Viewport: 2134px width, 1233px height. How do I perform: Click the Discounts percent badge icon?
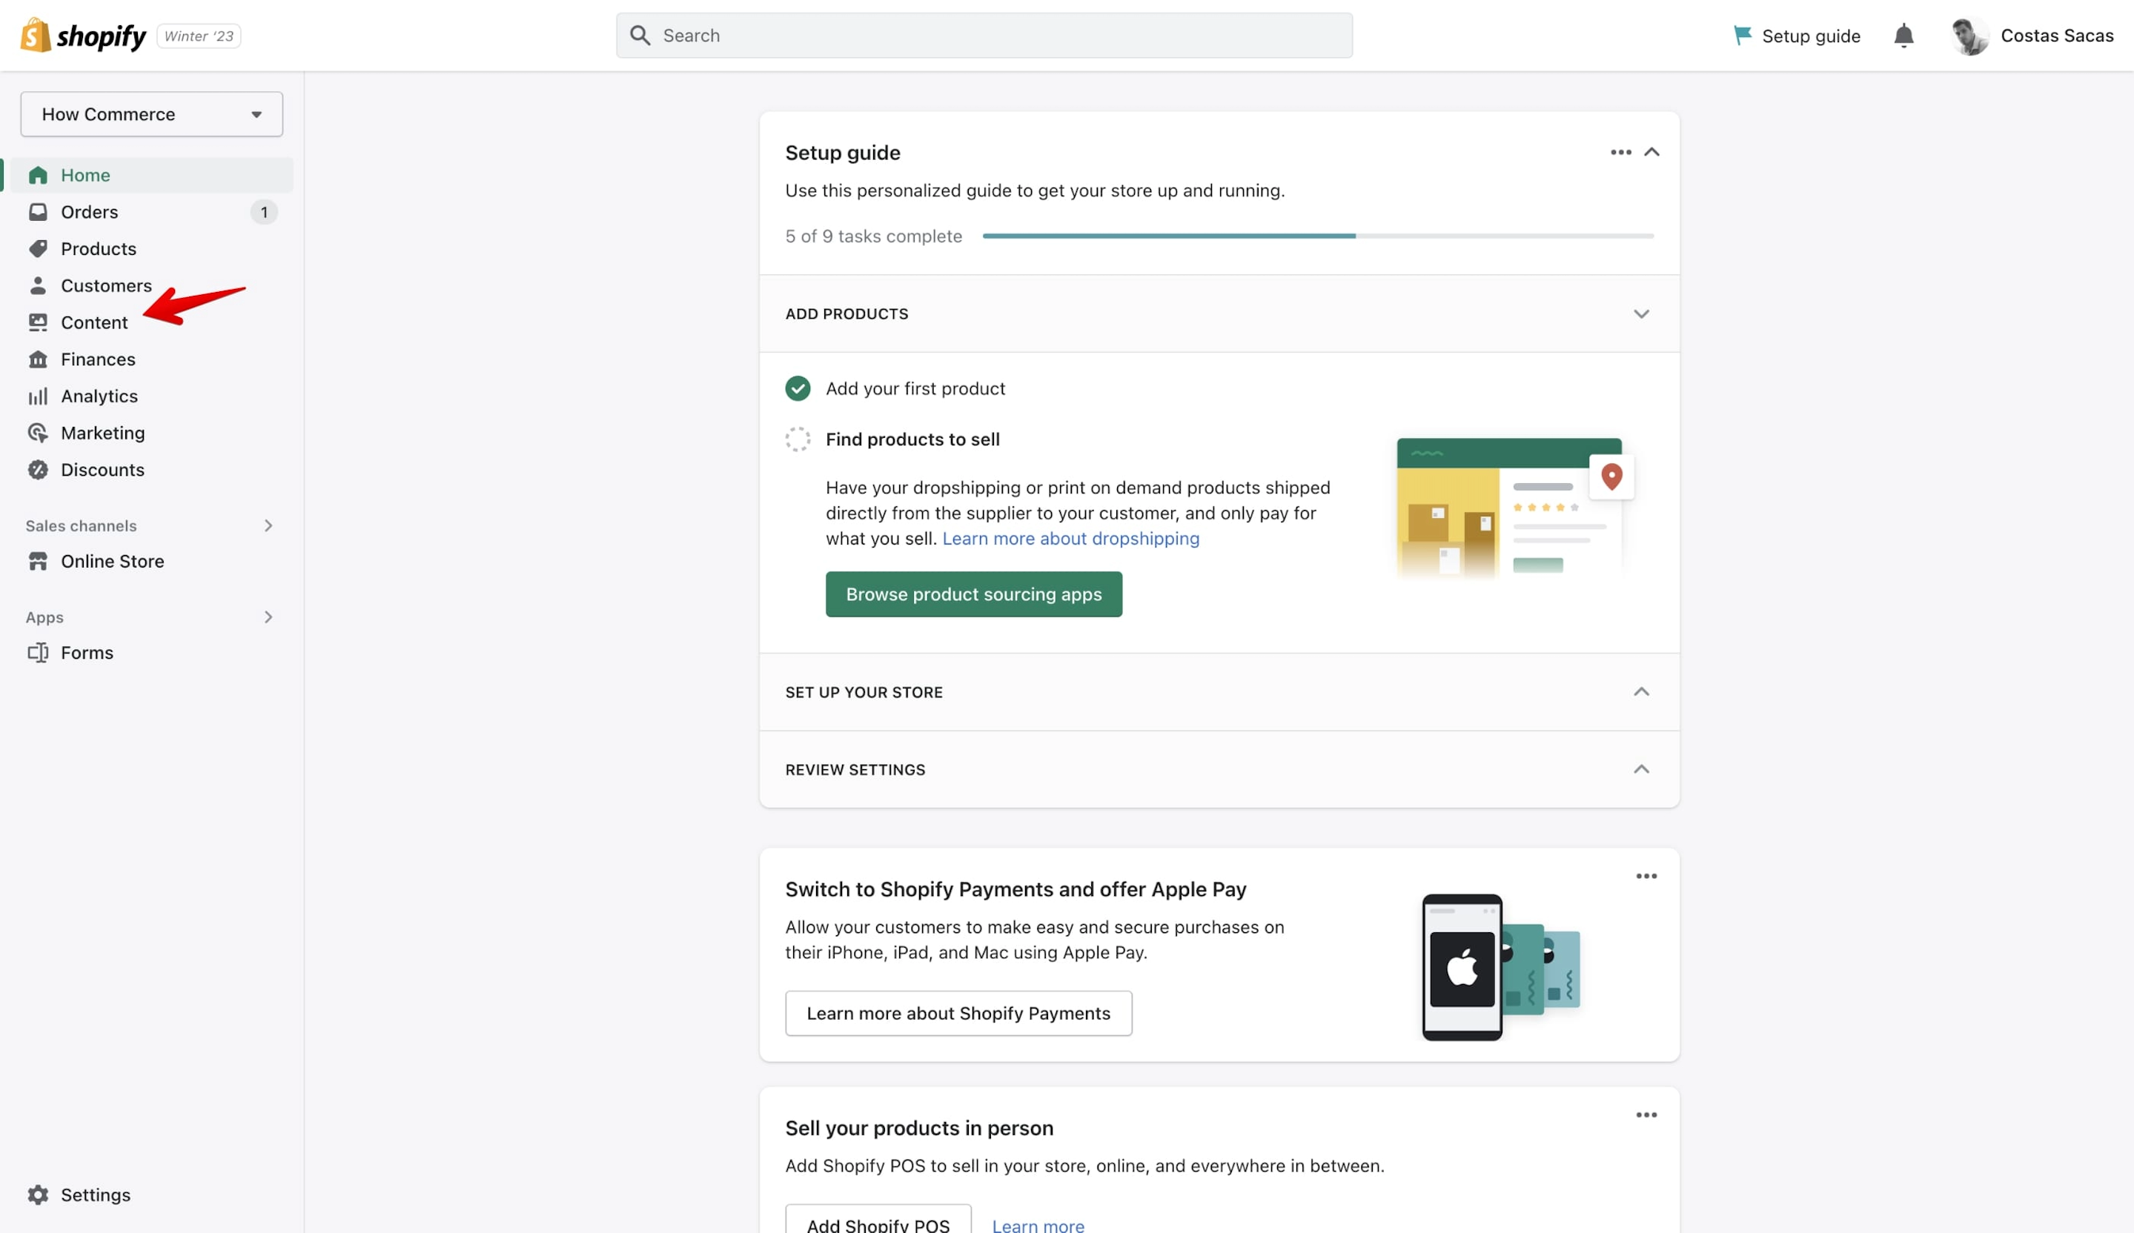(38, 470)
